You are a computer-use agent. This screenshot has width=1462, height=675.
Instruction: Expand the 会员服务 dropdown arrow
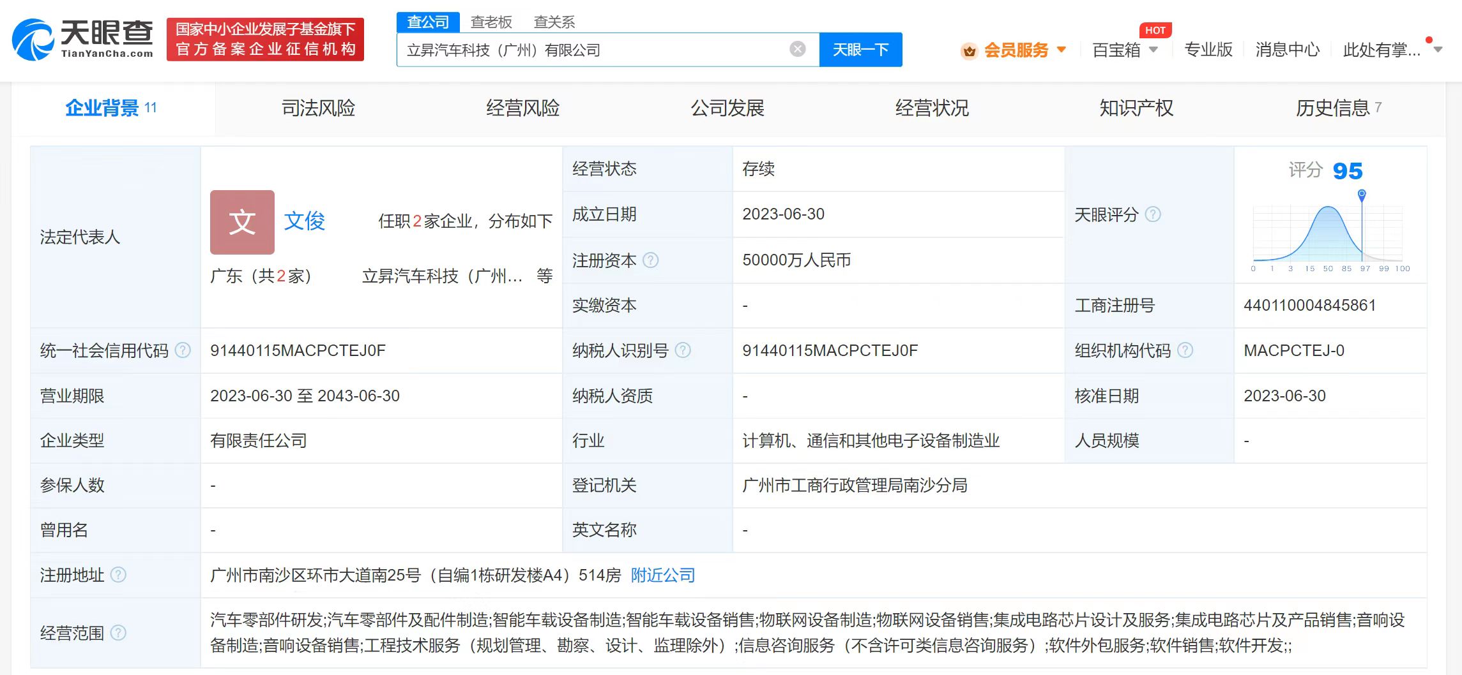[x=1062, y=49]
